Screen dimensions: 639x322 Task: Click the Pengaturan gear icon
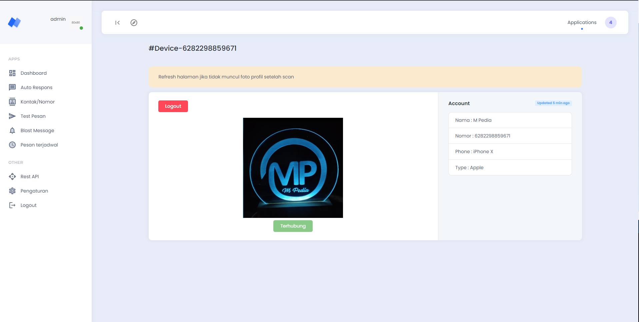click(12, 191)
